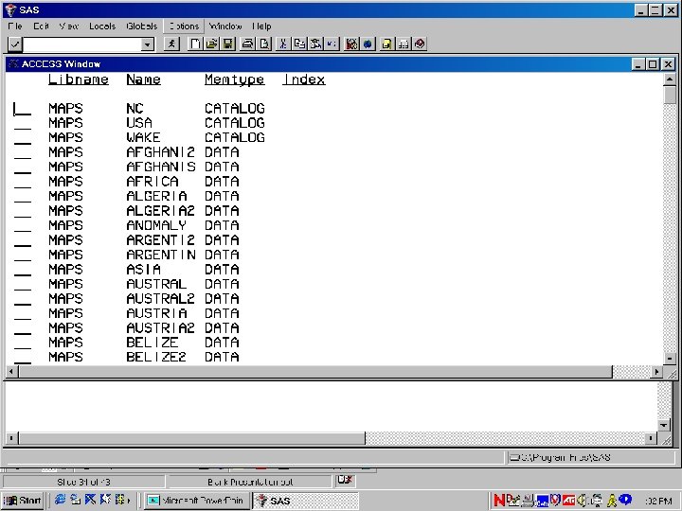Click Internet Explorer quick launch icon
682x511 pixels.
click(x=60, y=500)
